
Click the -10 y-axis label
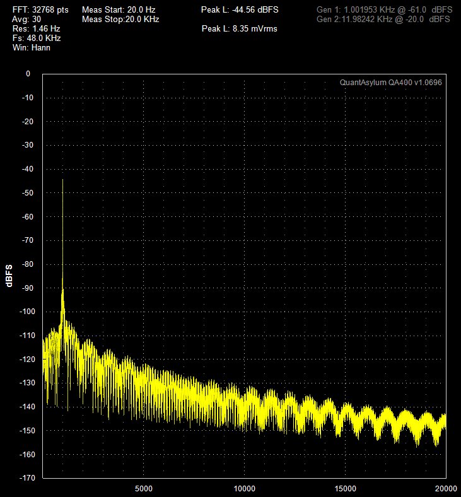tap(28, 98)
